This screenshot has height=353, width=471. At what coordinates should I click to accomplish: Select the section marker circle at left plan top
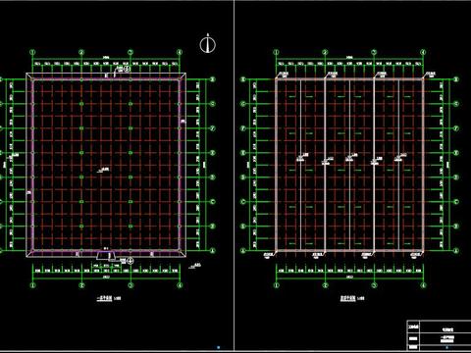click(x=128, y=69)
